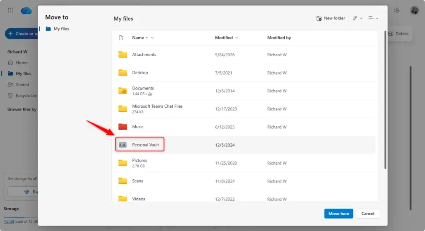Expand the Name column dropdown chevron

point(153,38)
